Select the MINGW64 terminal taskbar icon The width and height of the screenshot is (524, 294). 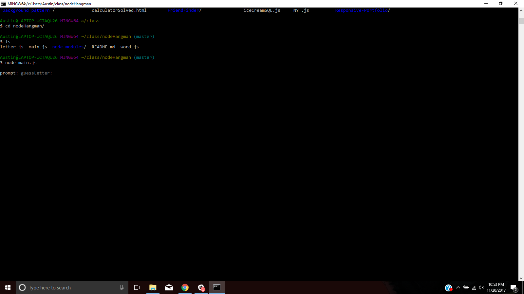pos(217,287)
